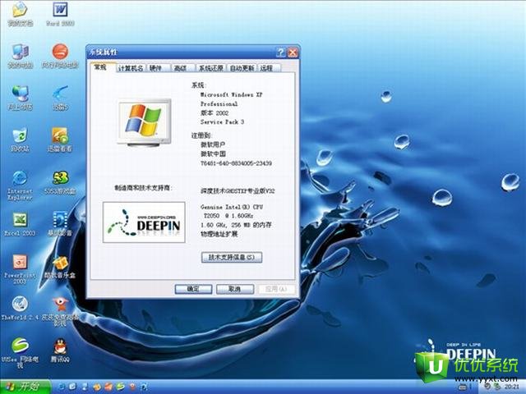Screen dimensions: 526x394
Task: Close the System Properties dialog
Action: click(x=293, y=53)
